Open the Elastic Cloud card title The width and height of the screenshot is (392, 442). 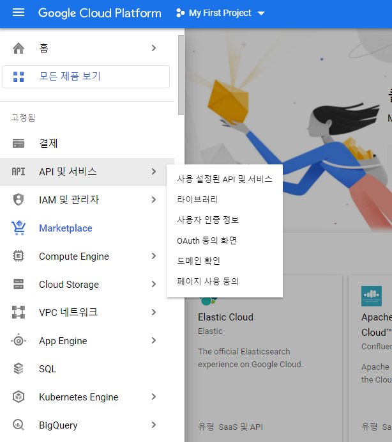pos(226,317)
